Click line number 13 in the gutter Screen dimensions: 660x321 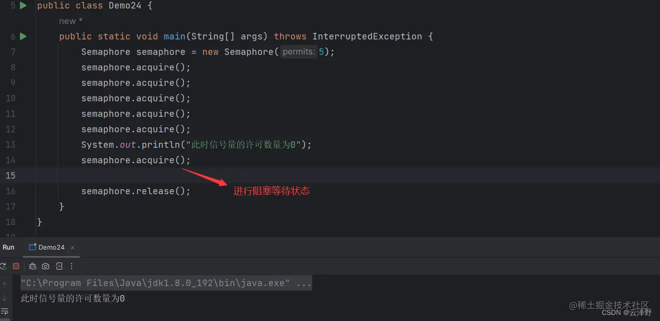[11, 145]
